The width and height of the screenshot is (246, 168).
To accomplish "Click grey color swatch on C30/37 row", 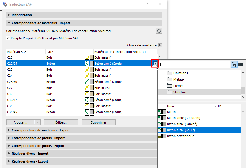I will 92,100.
